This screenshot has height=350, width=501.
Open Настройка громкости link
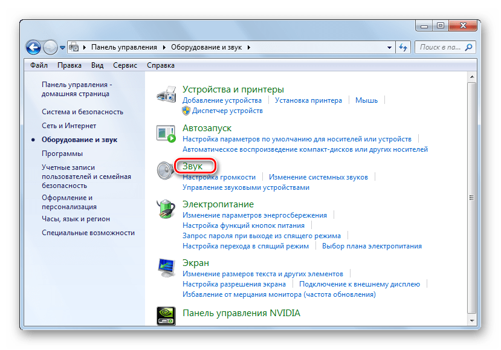(x=219, y=177)
